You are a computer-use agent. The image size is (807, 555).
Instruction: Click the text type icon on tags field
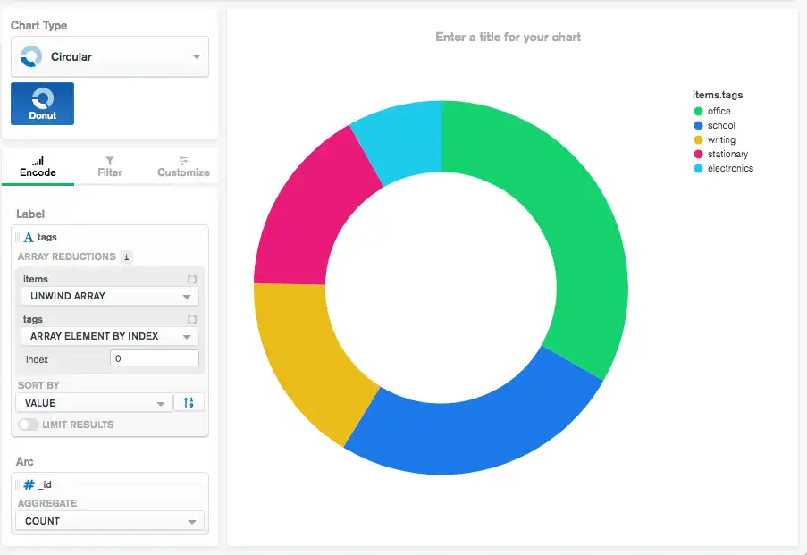pyautogui.click(x=29, y=238)
